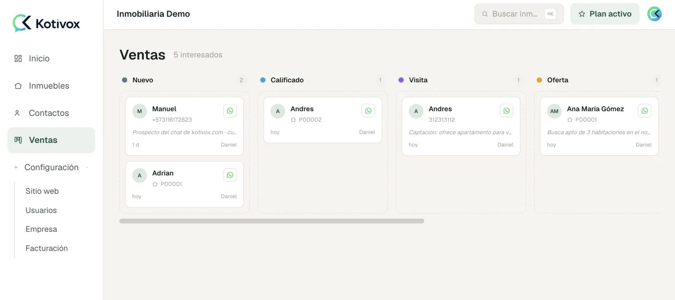Image resolution: width=675 pixels, height=300 pixels.
Task: Open Facturación settings
Action: pyautogui.click(x=46, y=248)
